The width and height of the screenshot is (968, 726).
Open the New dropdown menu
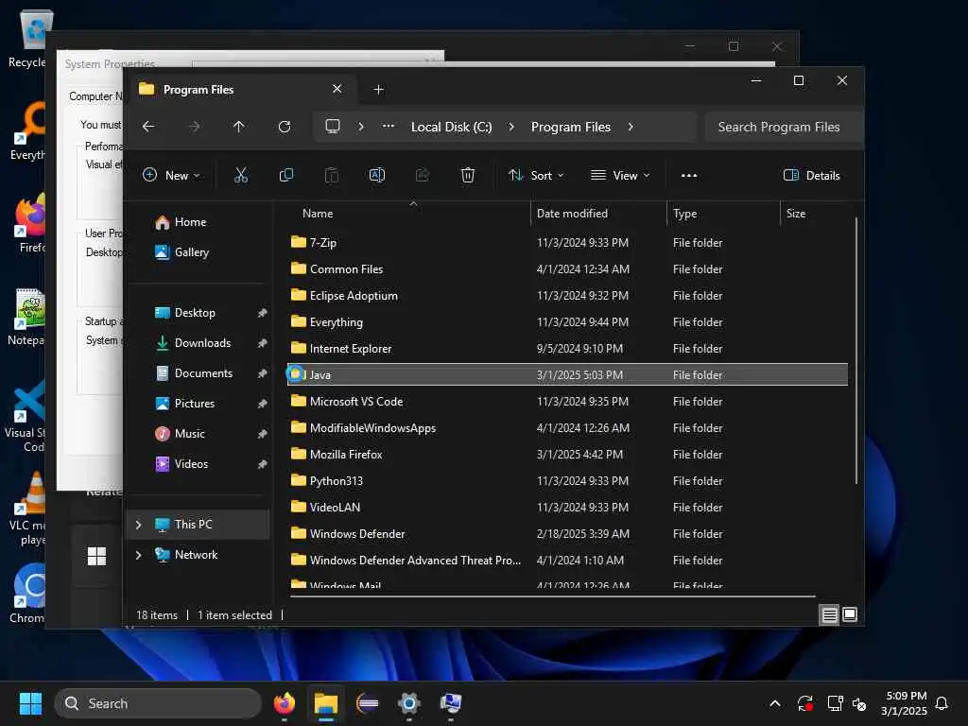[171, 175]
